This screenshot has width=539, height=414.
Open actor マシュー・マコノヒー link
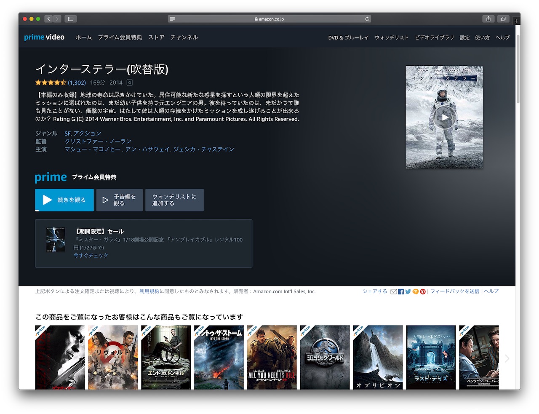click(x=93, y=150)
